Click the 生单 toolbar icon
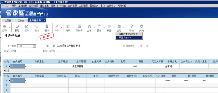Image resolution: width=218 pixels, height=93 pixels. coord(89,26)
